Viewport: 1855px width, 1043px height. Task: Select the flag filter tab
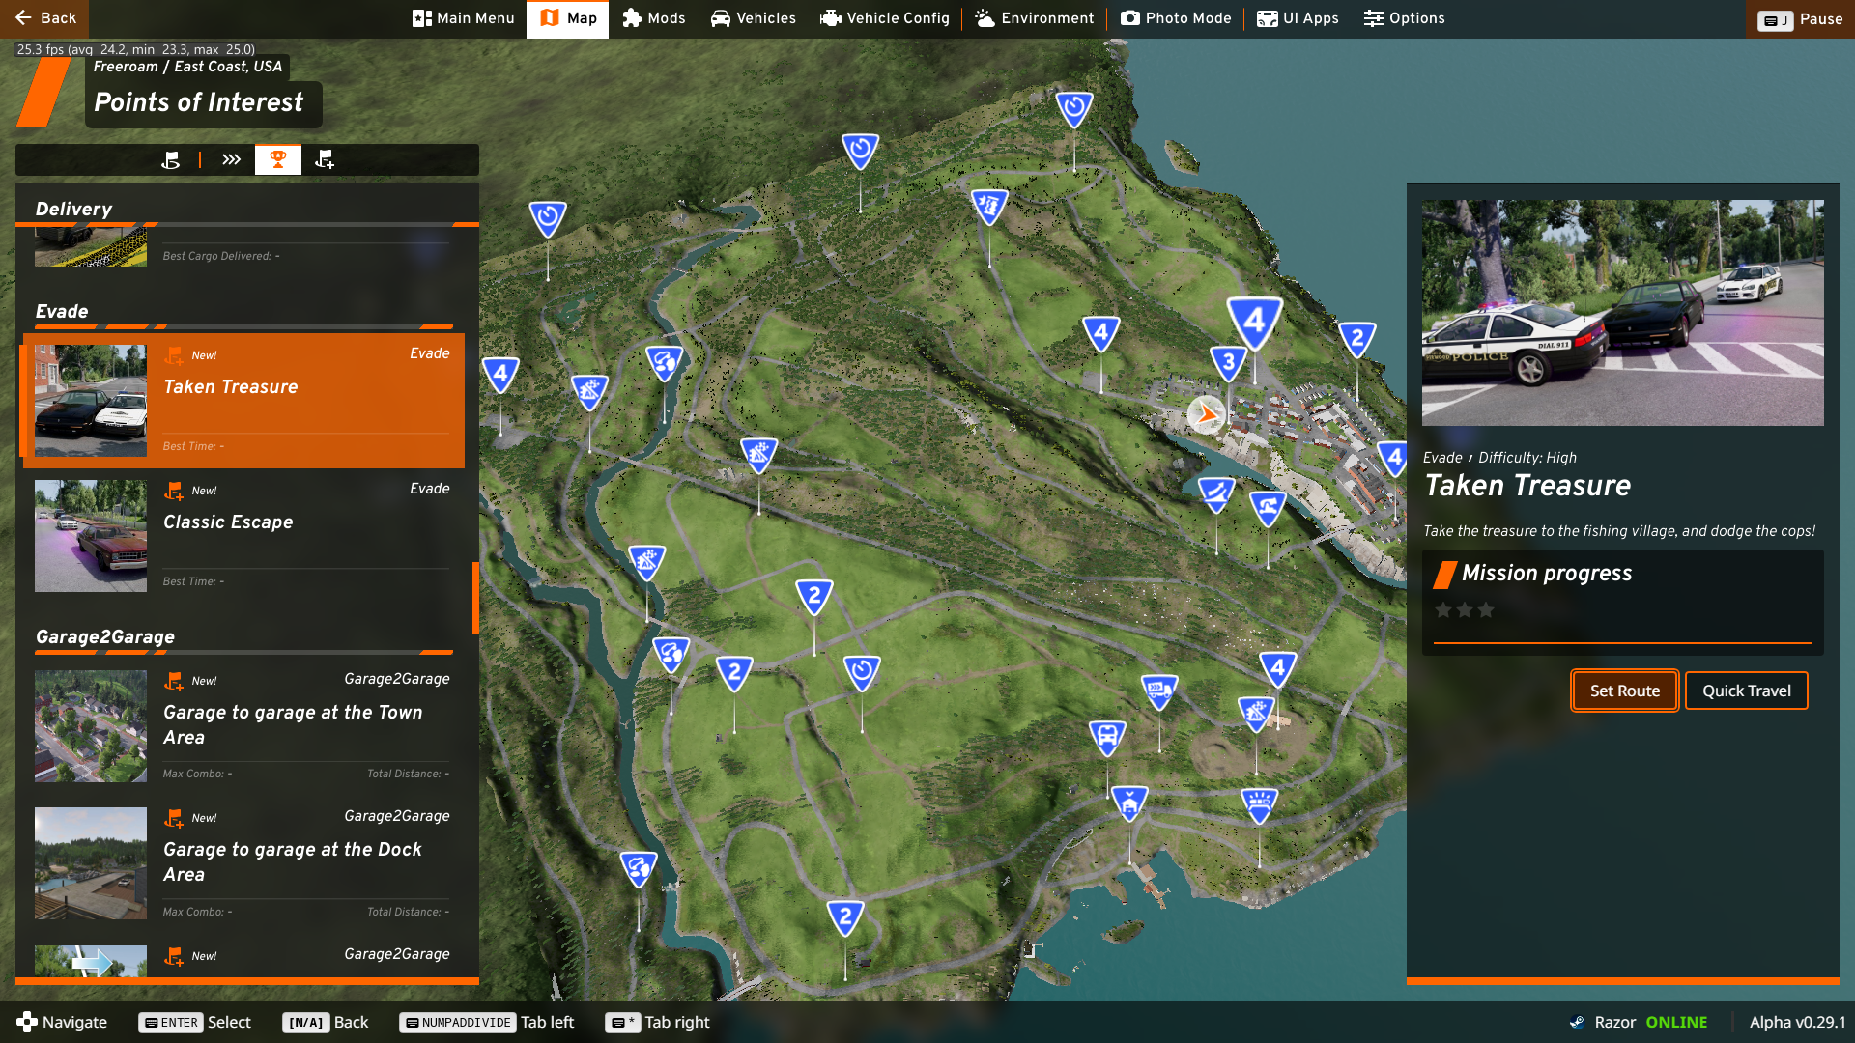(x=171, y=159)
